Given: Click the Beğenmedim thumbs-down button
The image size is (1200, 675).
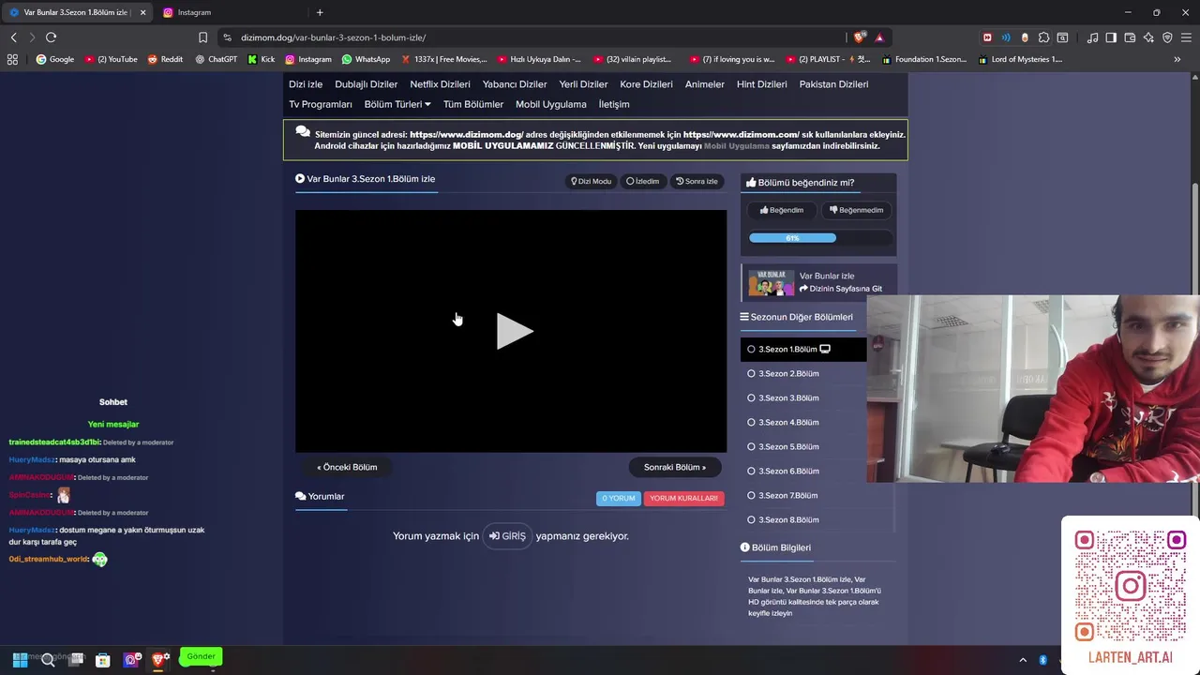Looking at the screenshot, I should [857, 210].
